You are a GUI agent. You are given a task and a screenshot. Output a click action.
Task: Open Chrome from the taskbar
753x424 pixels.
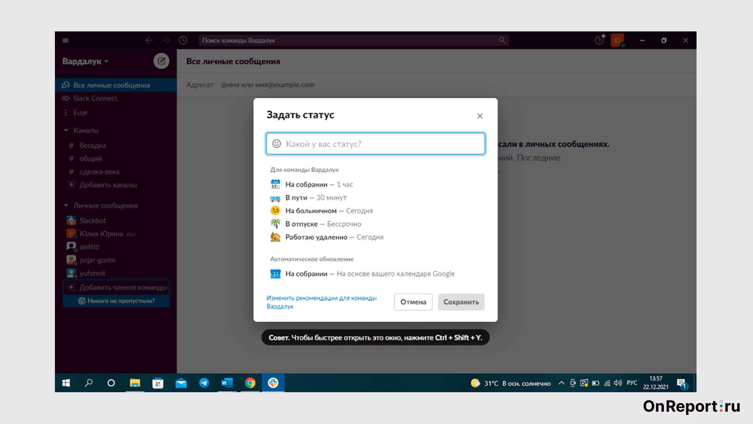point(250,383)
